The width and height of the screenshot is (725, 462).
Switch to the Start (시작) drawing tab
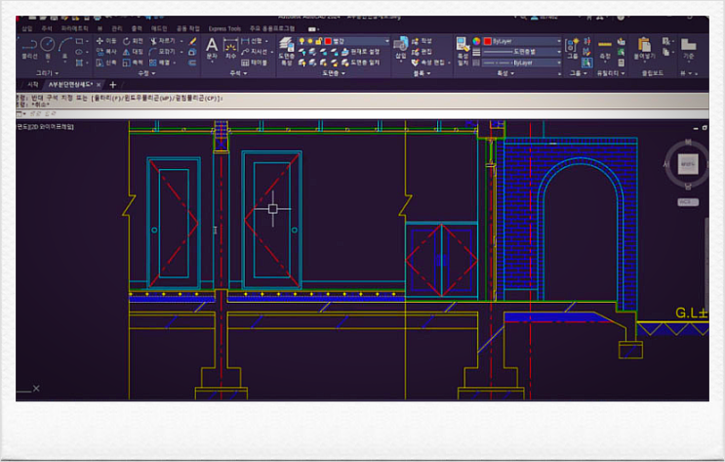pyautogui.click(x=32, y=85)
